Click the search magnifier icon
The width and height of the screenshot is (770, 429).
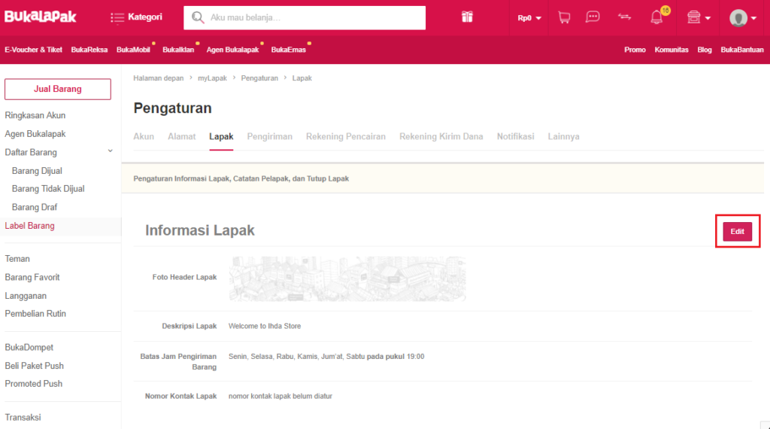pos(198,18)
